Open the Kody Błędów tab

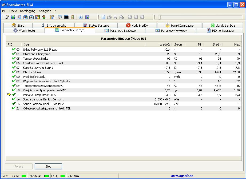tap(137, 25)
